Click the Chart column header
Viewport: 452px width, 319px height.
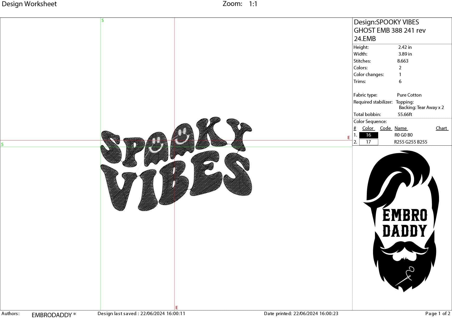tap(442, 128)
